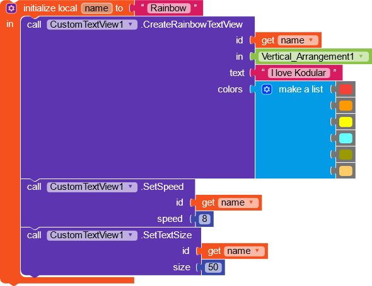The width and height of the screenshot is (372, 286).
Task: Open CustomTextView1 dropdown in SetTextSize call
Action: point(92,235)
